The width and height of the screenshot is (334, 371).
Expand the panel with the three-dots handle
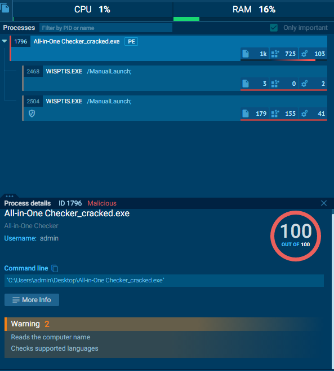pos(10,196)
